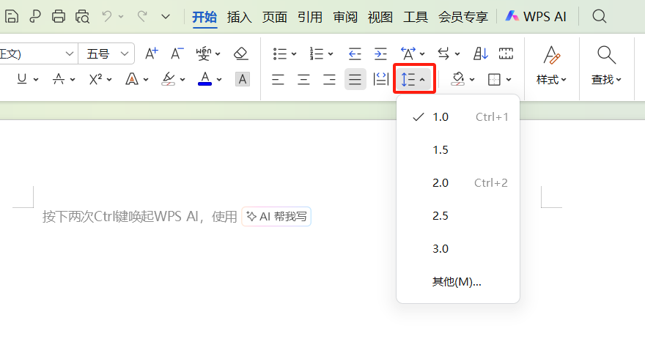The height and width of the screenshot is (353, 645).
Task: Open the font color dropdown arrow
Action: [219, 80]
